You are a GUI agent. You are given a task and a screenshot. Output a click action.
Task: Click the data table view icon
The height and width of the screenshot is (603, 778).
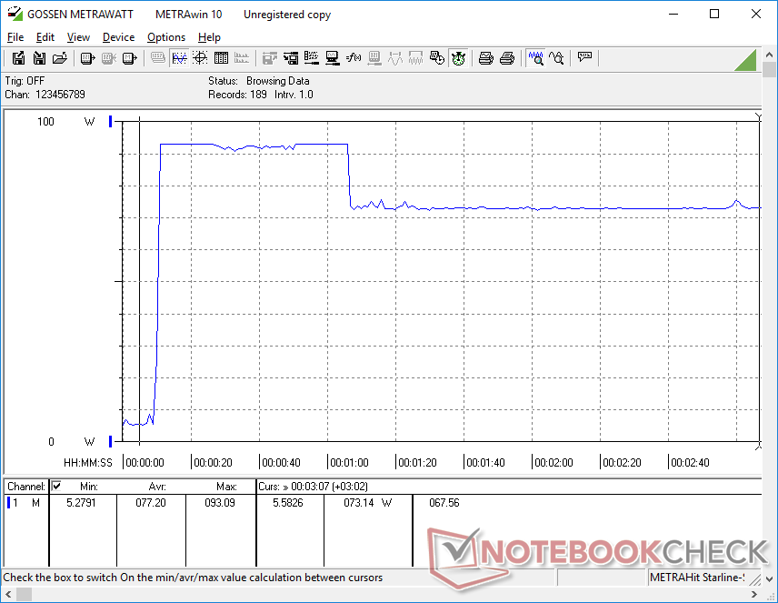(x=221, y=58)
